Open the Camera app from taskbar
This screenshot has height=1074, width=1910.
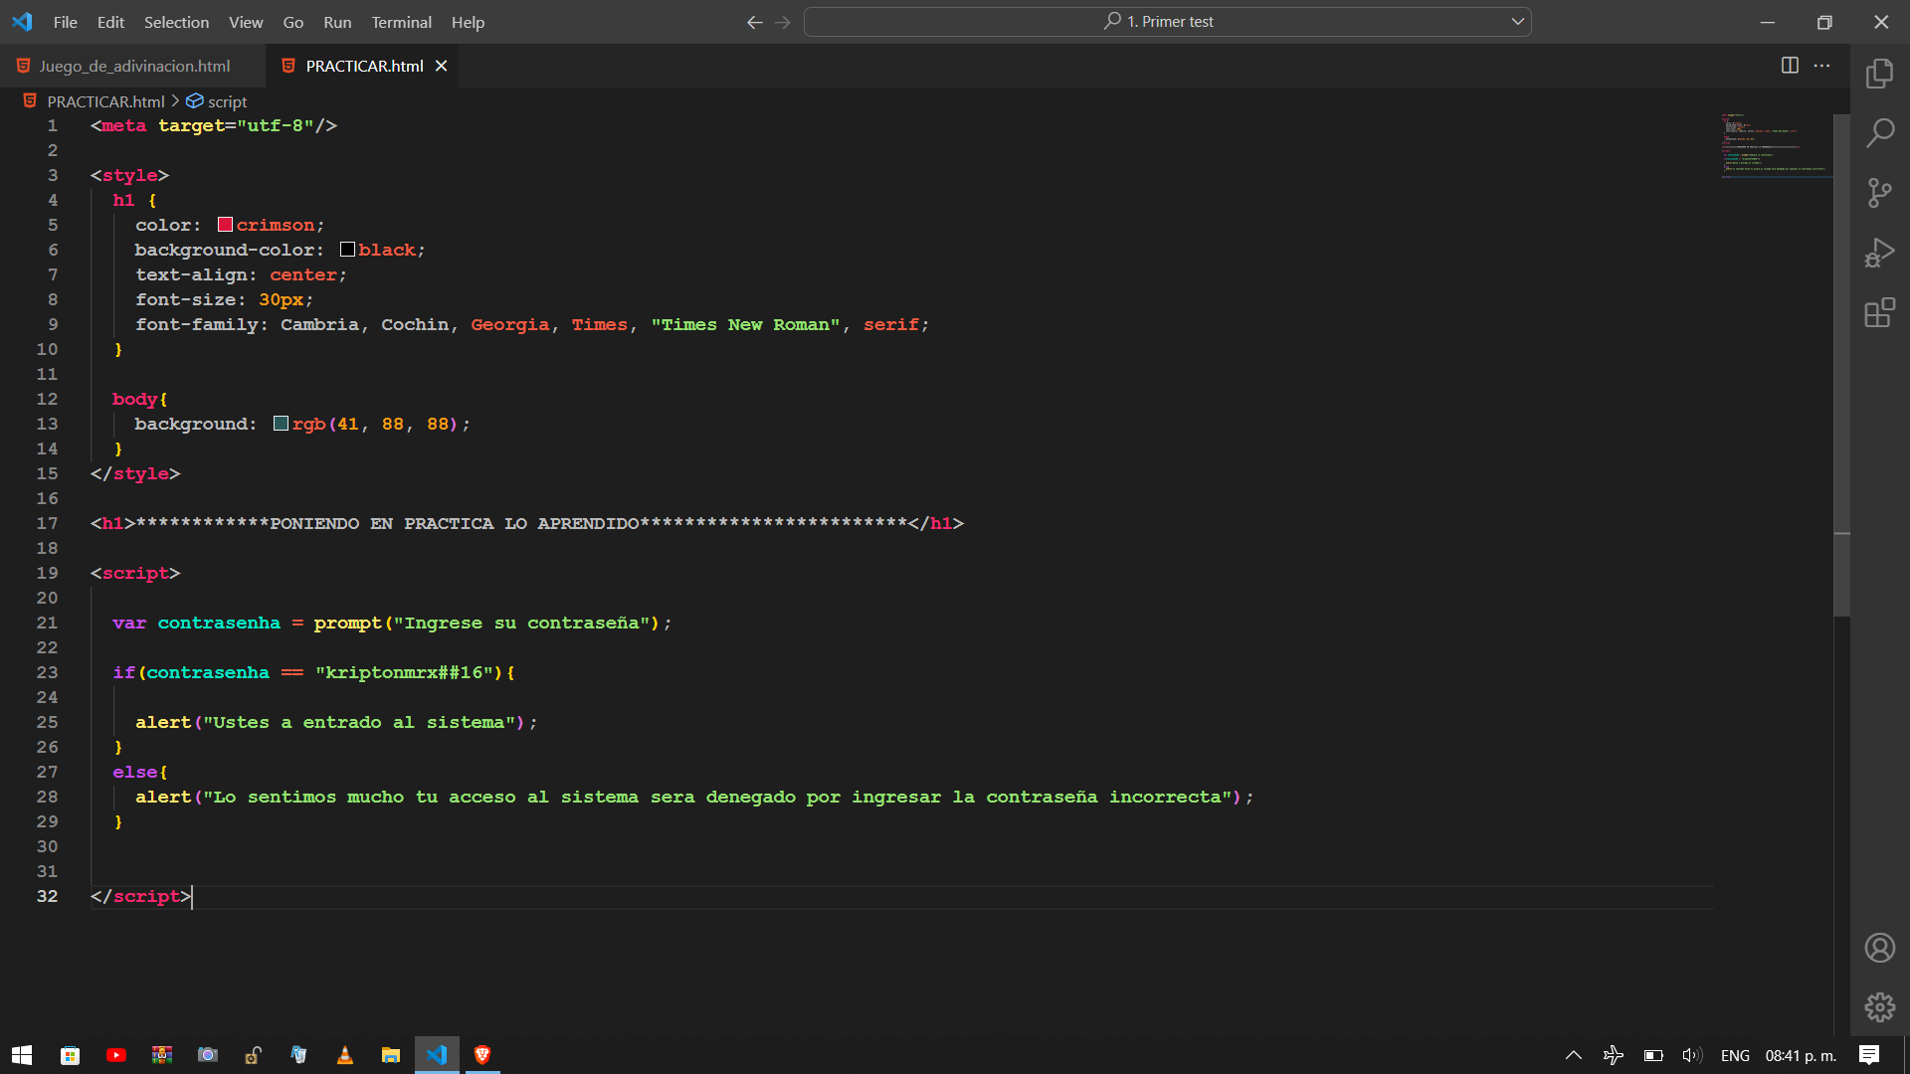208,1055
